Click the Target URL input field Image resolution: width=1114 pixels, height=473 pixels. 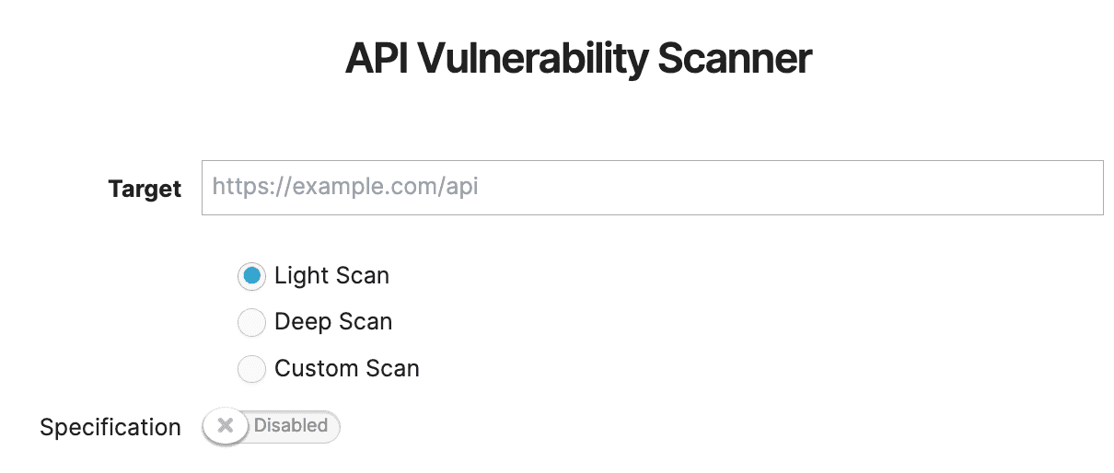[652, 188]
